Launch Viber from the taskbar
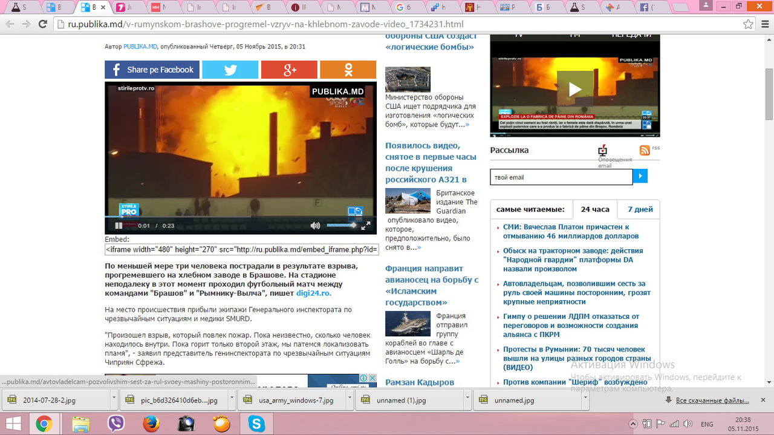Viewport: 774px width, 435px height. click(115, 424)
